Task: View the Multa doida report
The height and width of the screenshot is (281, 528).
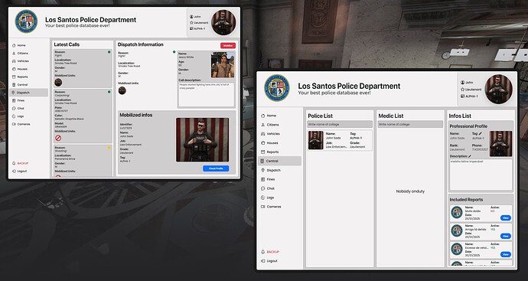Action: (506, 218)
